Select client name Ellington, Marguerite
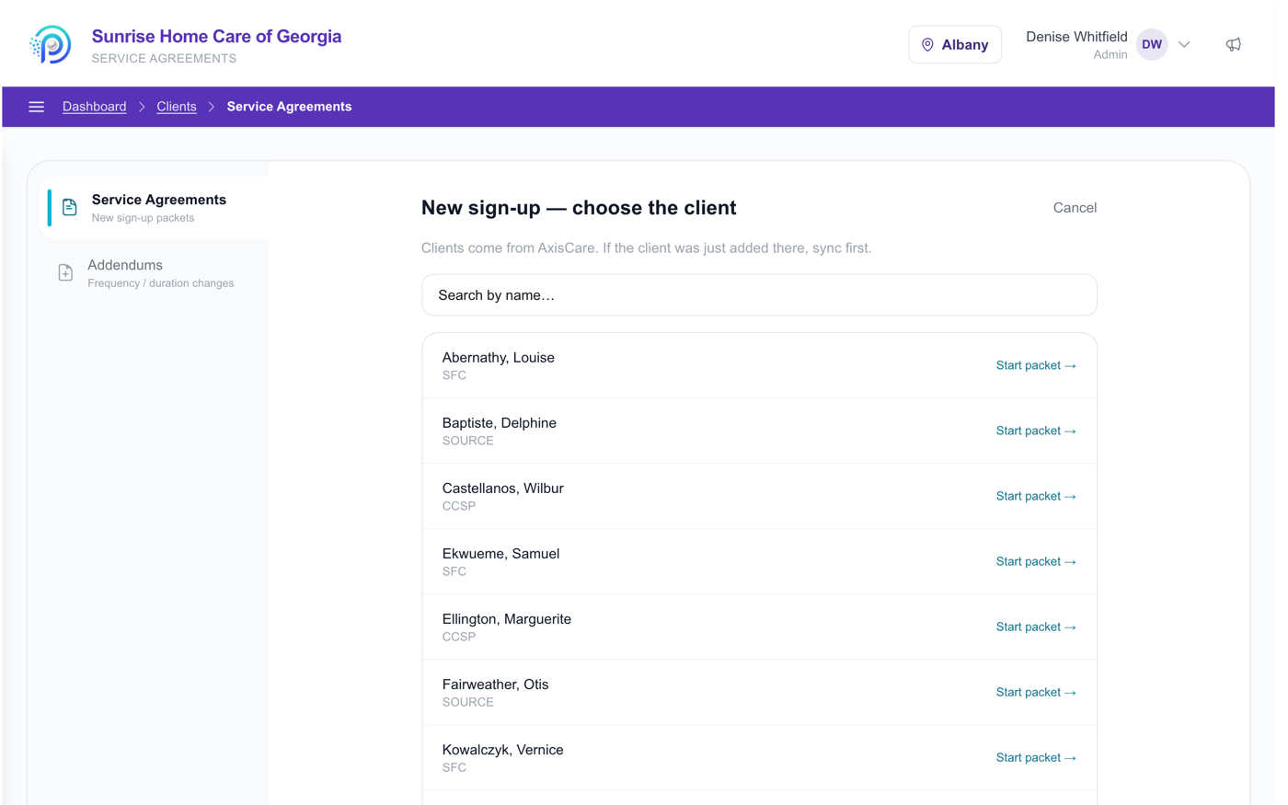1288x805 pixels. pyautogui.click(x=506, y=619)
